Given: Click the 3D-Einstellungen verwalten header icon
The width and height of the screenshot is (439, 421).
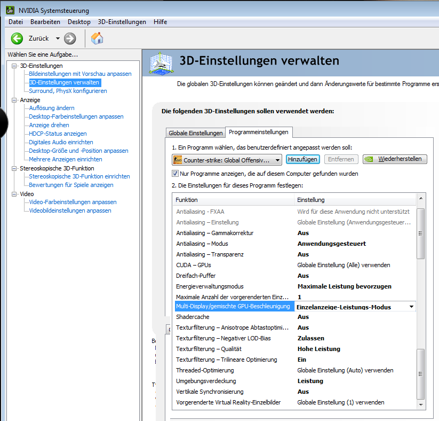Looking at the screenshot, I should 161,61.
